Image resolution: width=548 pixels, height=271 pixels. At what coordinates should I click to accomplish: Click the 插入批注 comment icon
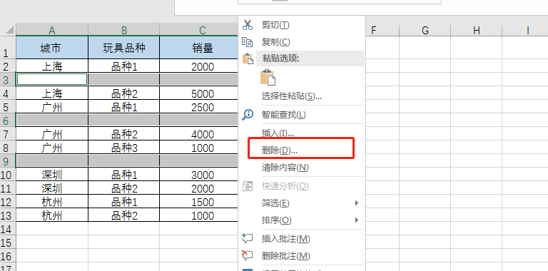(248, 238)
